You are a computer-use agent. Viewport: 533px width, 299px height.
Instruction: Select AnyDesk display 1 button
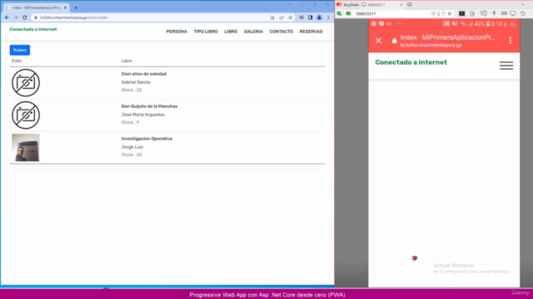(x=461, y=13)
